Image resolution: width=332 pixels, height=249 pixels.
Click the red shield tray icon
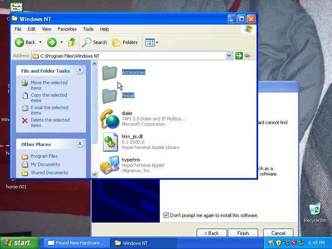click(x=293, y=243)
